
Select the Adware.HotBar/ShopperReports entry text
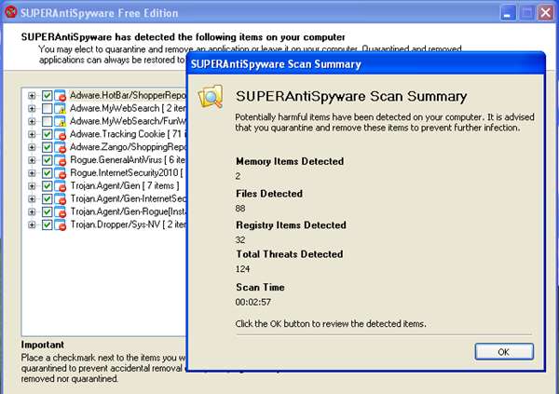(128, 95)
